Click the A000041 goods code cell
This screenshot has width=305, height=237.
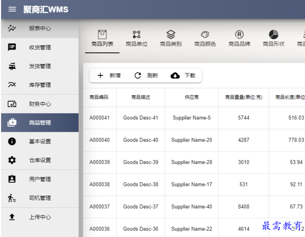tap(100, 118)
